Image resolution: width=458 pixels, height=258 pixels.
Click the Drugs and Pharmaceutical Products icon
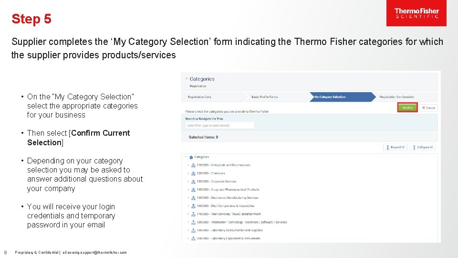click(193, 190)
